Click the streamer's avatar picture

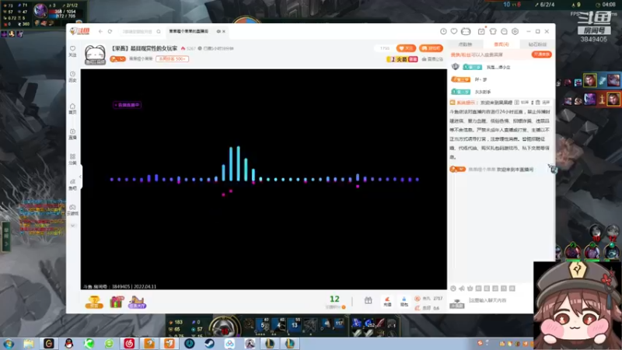(95, 54)
